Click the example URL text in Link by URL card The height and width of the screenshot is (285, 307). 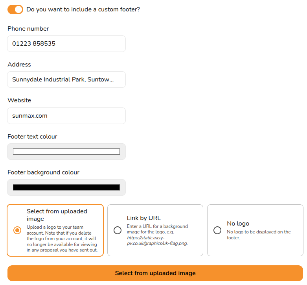click(x=157, y=241)
